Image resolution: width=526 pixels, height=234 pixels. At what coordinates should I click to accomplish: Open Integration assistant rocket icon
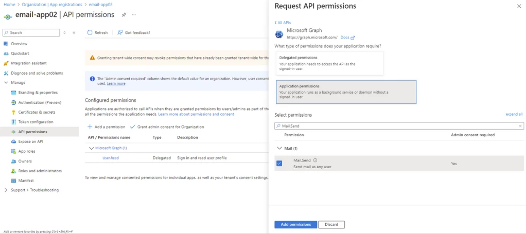coord(6,63)
